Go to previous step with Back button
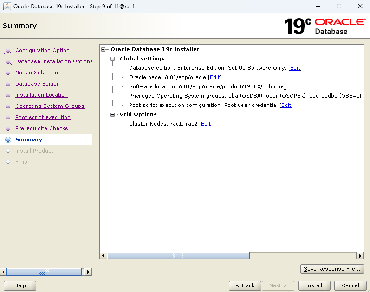This screenshot has height=292, width=370. pos(245,285)
